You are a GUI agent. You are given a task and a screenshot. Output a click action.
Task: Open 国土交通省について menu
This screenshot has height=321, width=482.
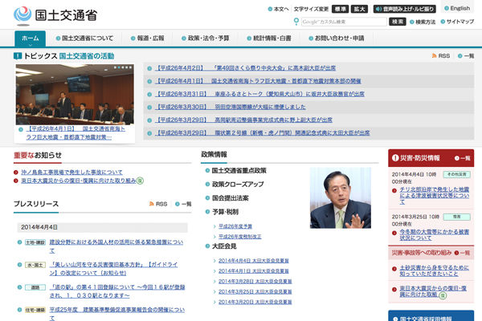pos(84,39)
